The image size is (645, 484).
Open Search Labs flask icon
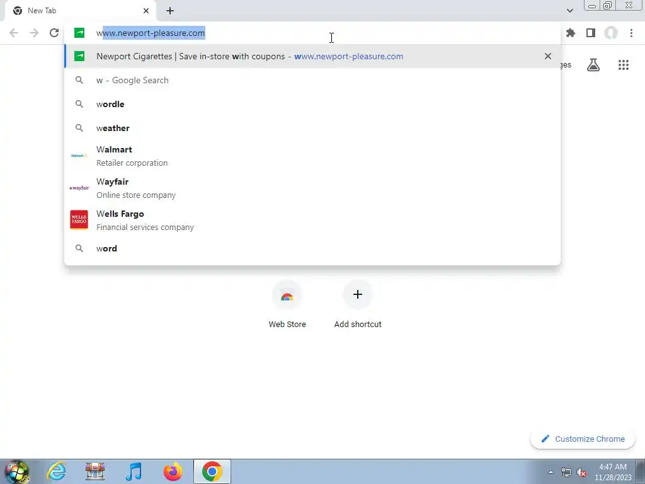593,65
